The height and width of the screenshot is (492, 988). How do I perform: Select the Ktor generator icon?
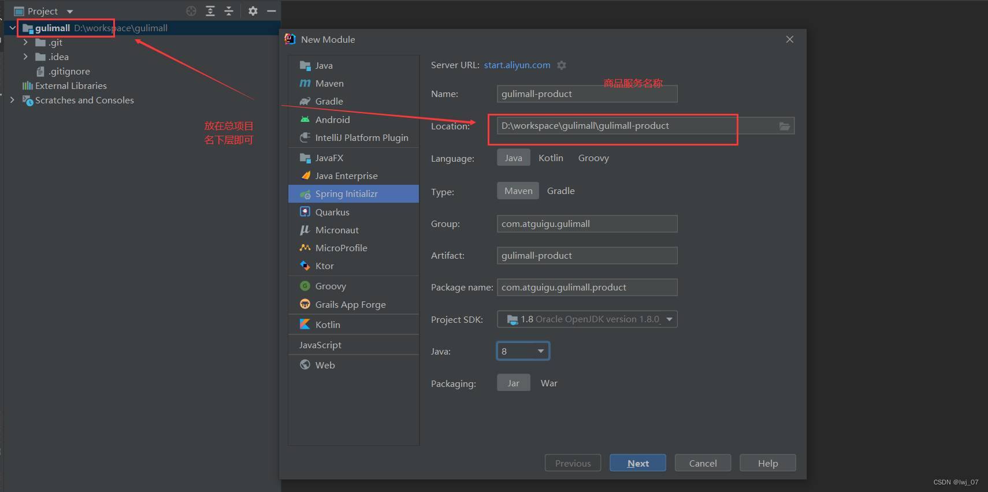tap(305, 266)
